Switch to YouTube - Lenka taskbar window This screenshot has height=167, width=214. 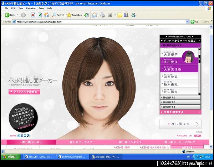[x=39, y=157]
